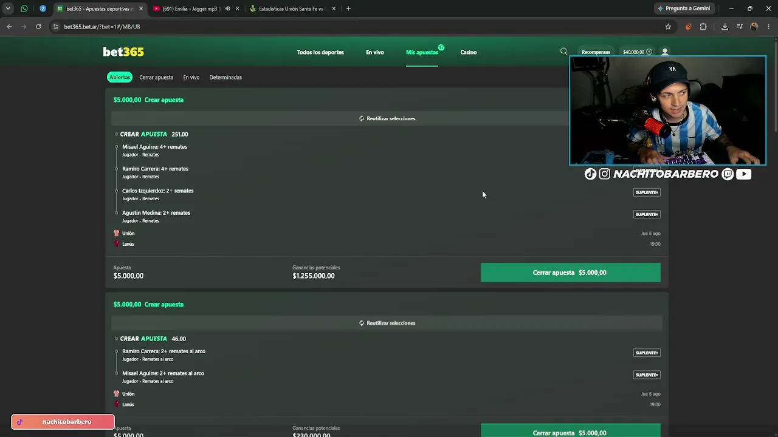The width and height of the screenshot is (778, 437).
Task: Click the Misael Aguirre: 4+ remates selection
Action: (x=154, y=147)
